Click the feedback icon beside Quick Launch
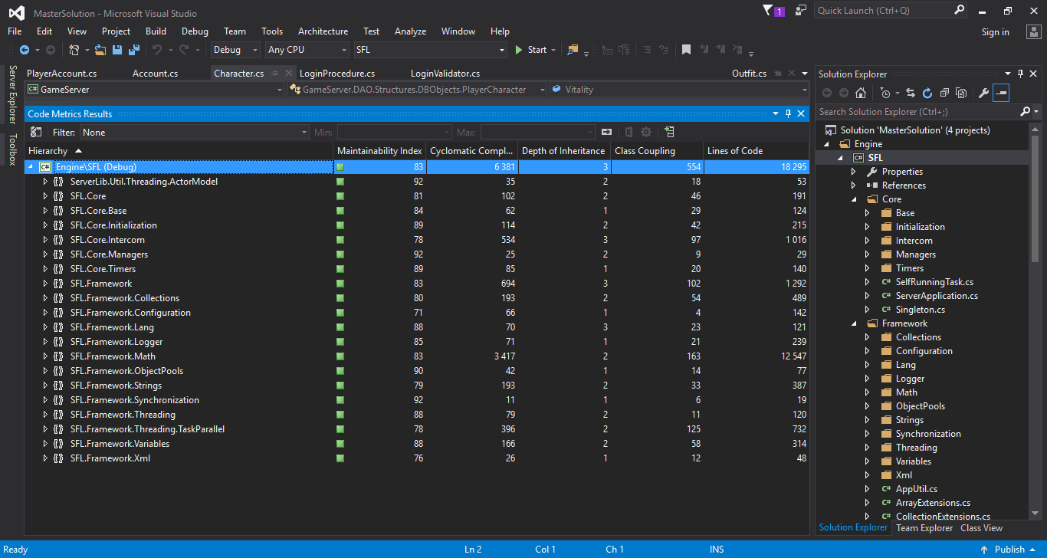 coord(801,11)
